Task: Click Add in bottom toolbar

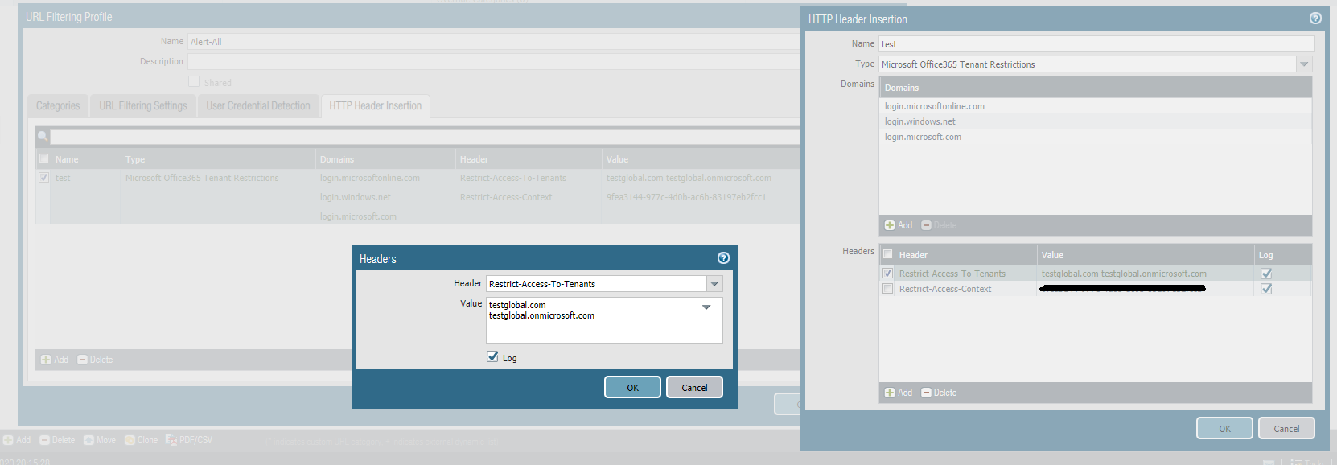Action: [x=17, y=440]
